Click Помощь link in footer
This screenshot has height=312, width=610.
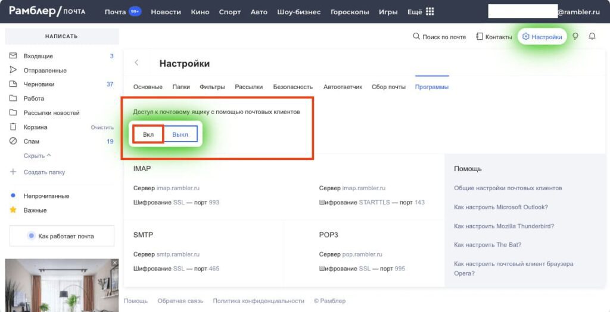135,301
